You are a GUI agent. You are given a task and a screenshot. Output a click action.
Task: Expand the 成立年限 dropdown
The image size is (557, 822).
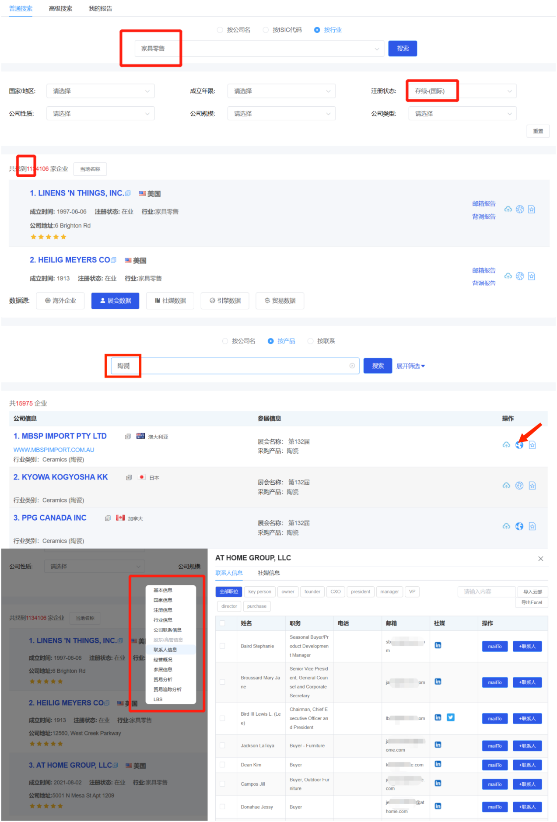(281, 91)
